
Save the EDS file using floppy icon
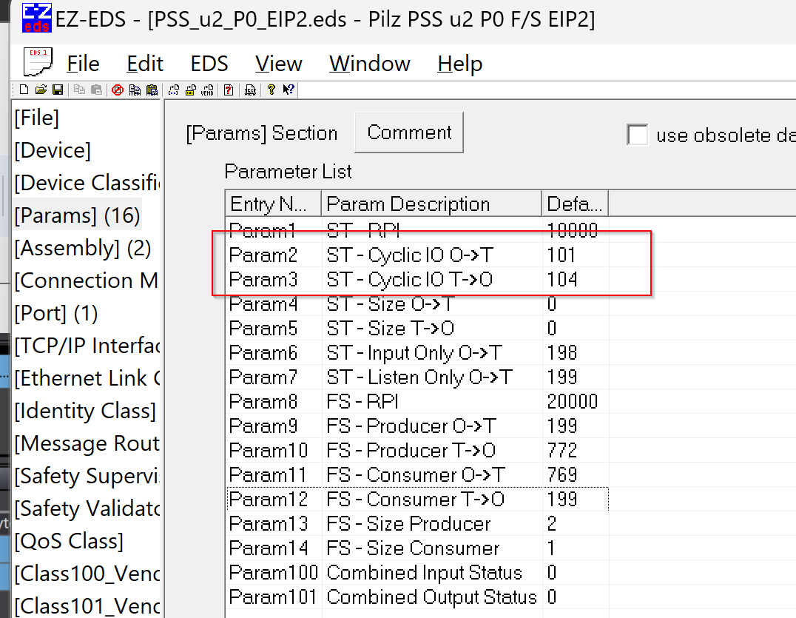click(x=58, y=90)
